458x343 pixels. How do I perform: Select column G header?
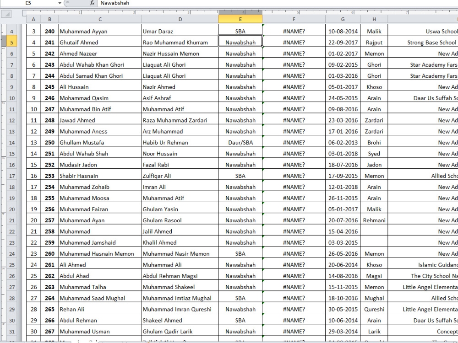tap(343, 19)
